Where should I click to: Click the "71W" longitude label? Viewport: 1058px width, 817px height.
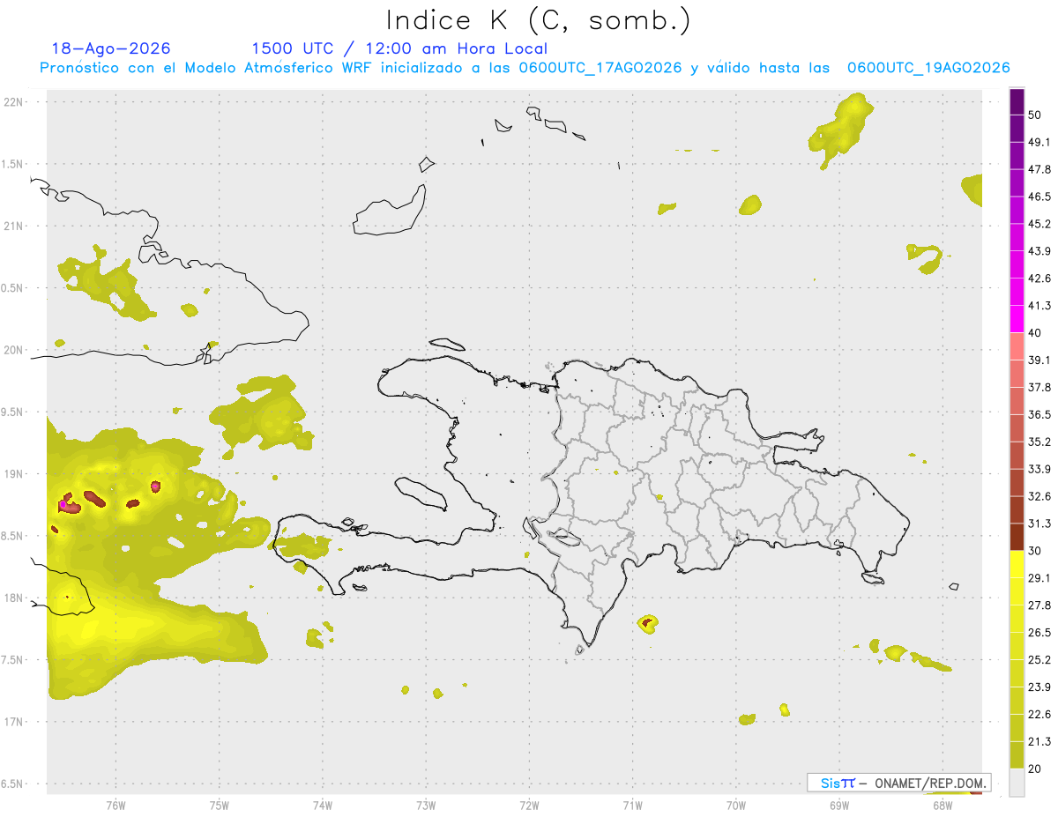[632, 806]
